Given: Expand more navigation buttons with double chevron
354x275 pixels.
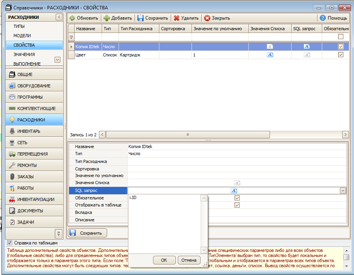Looking at the screenshot, I should pyautogui.click(x=59, y=233).
